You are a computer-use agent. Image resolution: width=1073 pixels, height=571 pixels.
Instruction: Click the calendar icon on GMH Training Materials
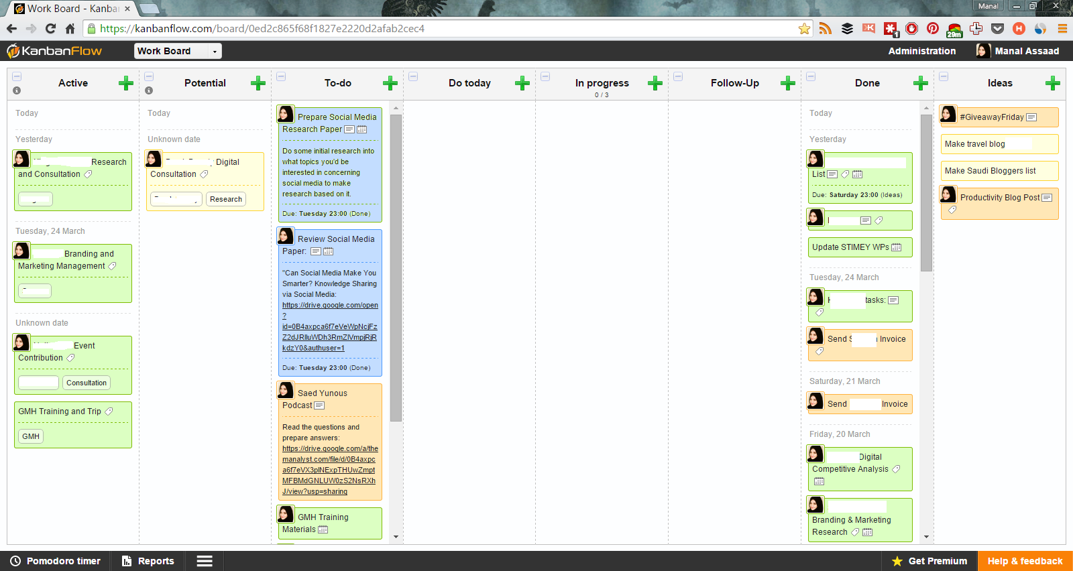pyautogui.click(x=323, y=529)
